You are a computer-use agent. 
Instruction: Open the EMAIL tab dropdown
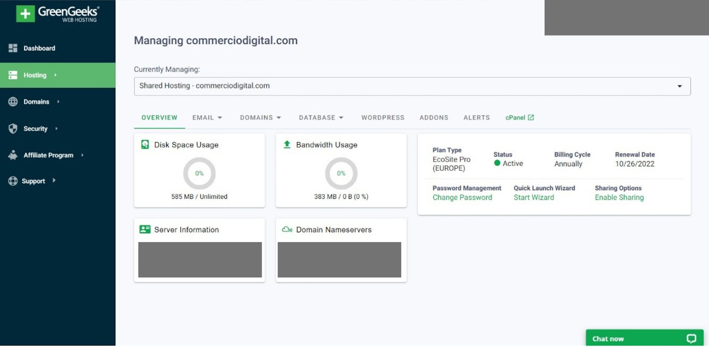(x=207, y=118)
